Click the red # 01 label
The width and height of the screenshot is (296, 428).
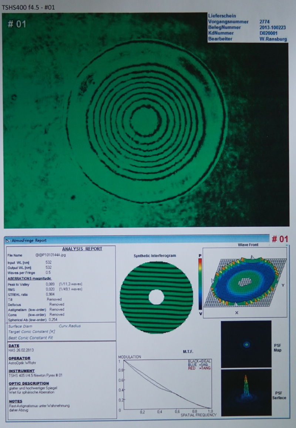tap(280, 239)
